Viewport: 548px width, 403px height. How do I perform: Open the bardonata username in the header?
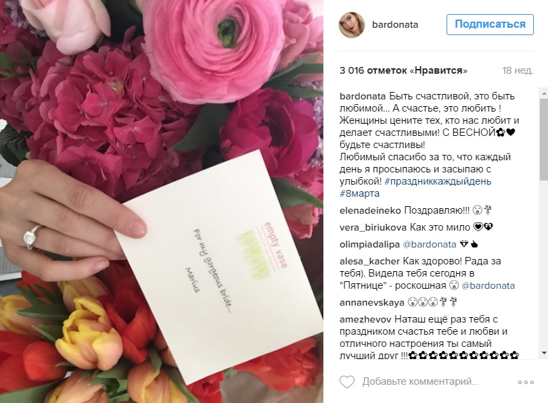pyautogui.click(x=395, y=25)
